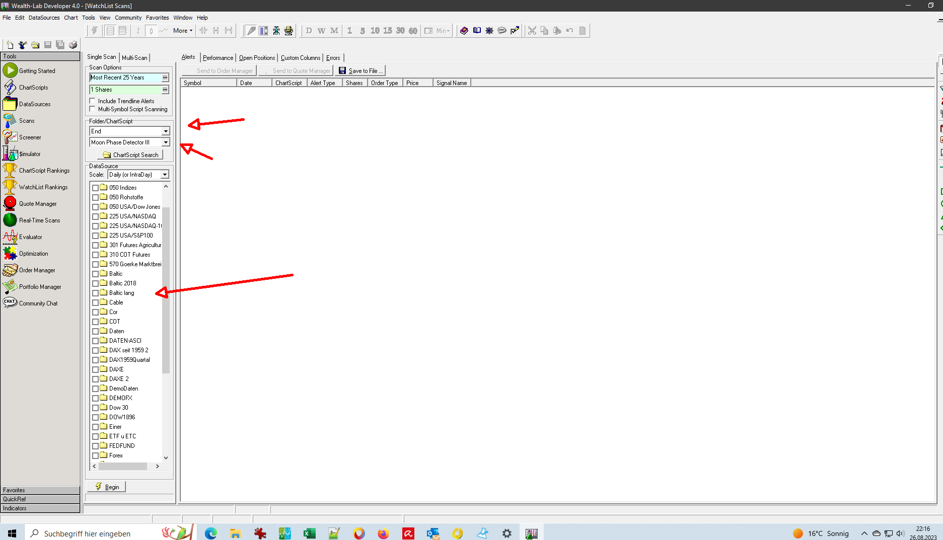943x540 pixels.
Task: Switch to the Performance tab
Action: point(218,58)
